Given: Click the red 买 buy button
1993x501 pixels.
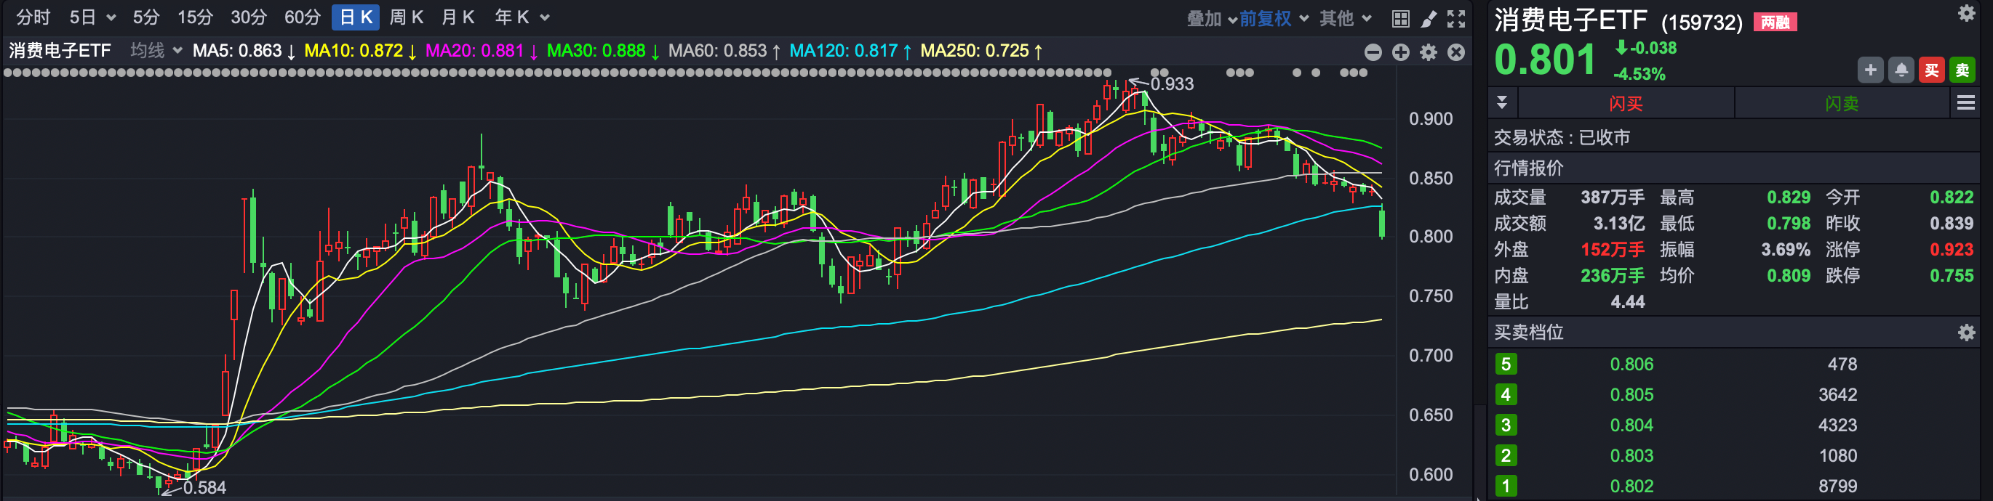Looking at the screenshot, I should [x=1932, y=70].
